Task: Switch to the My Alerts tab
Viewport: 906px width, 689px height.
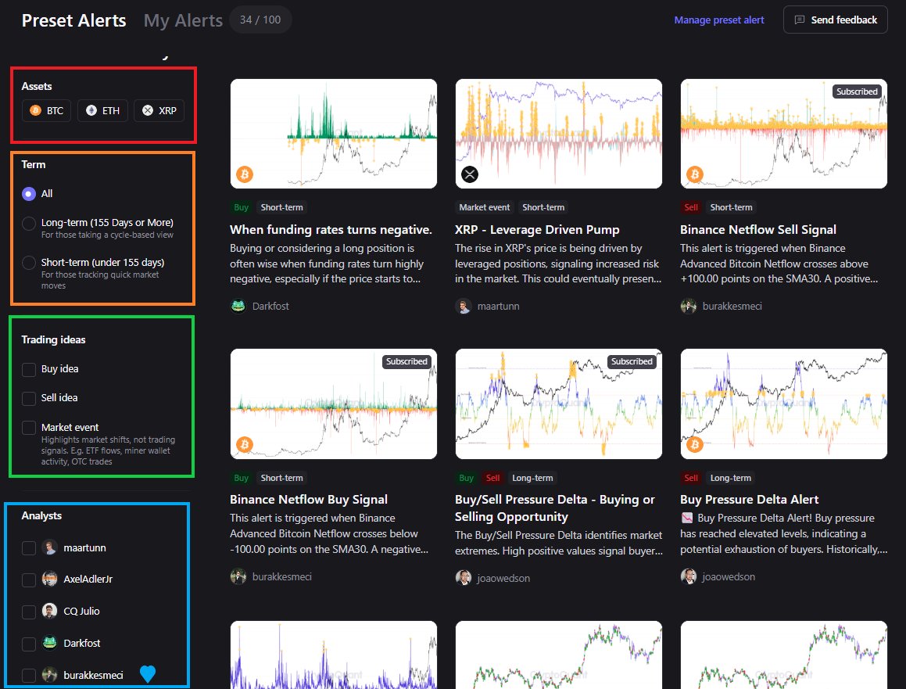Action: pyautogui.click(x=183, y=20)
